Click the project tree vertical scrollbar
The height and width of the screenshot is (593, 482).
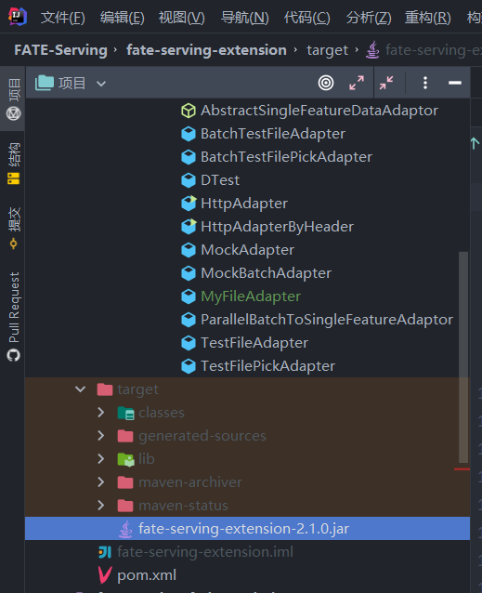pos(463,357)
